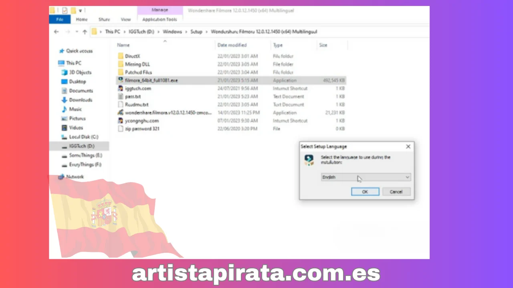Click the zip password 321 file icon

click(121, 129)
